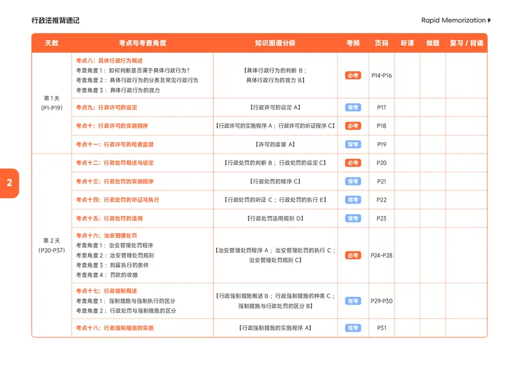Click the 常考 badge in 考点十一 row
The height and width of the screenshot is (367, 519).
point(353,145)
